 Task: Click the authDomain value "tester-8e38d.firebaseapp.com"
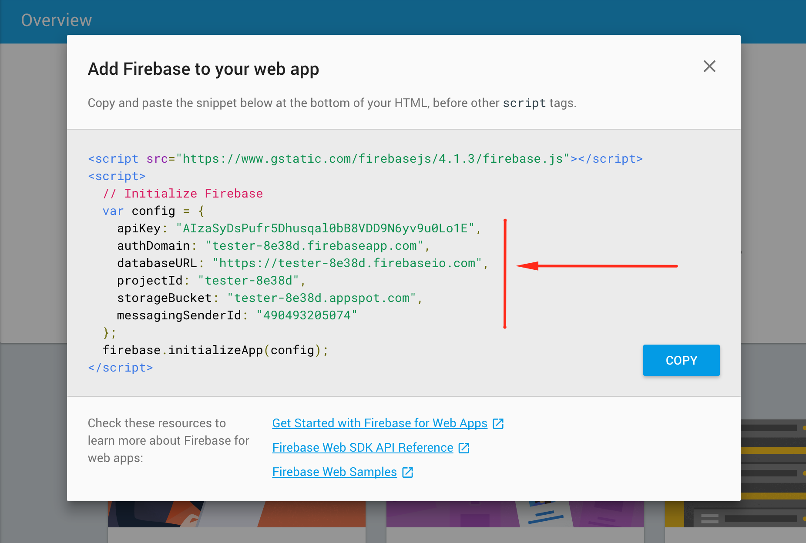pos(314,246)
